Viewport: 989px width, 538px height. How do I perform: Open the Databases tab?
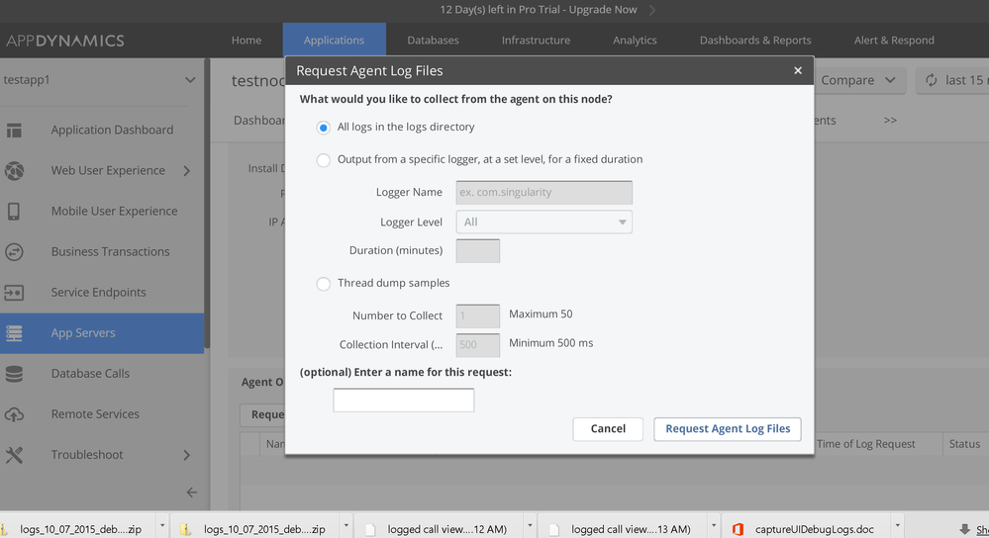pyautogui.click(x=434, y=41)
